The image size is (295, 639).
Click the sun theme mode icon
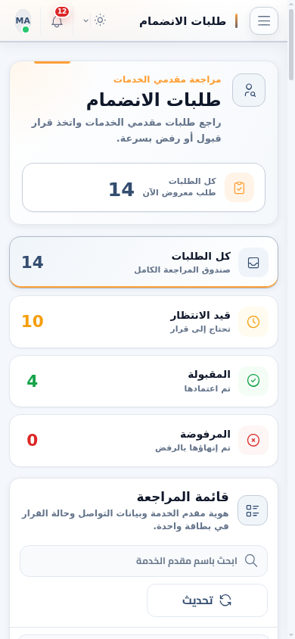[100, 20]
